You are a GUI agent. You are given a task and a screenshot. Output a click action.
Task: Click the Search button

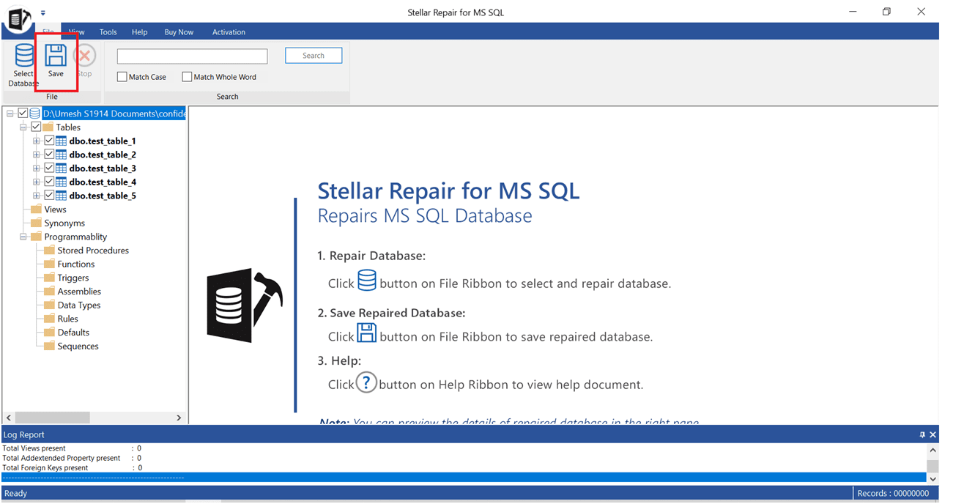point(314,56)
